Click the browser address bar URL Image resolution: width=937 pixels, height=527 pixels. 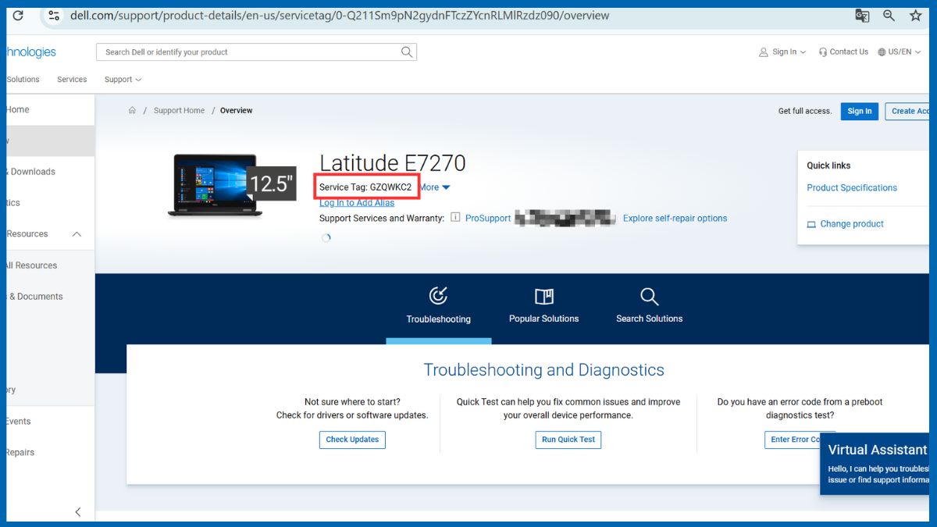pyautogui.click(x=340, y=15)
